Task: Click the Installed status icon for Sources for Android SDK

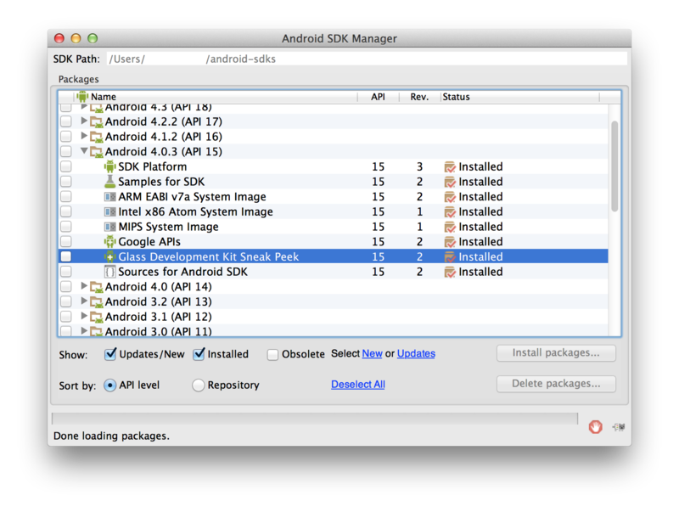Action: [x=450, y=272]
